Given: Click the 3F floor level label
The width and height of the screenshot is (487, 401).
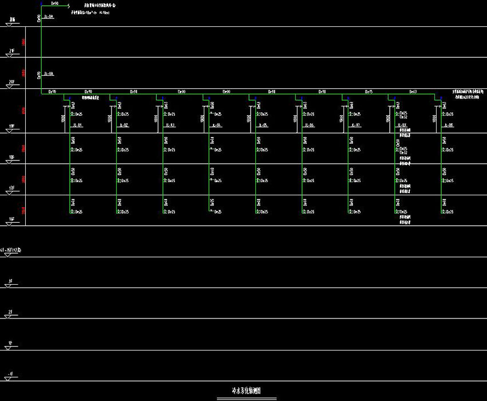Looking at the screenshot, I should [10, 281].
